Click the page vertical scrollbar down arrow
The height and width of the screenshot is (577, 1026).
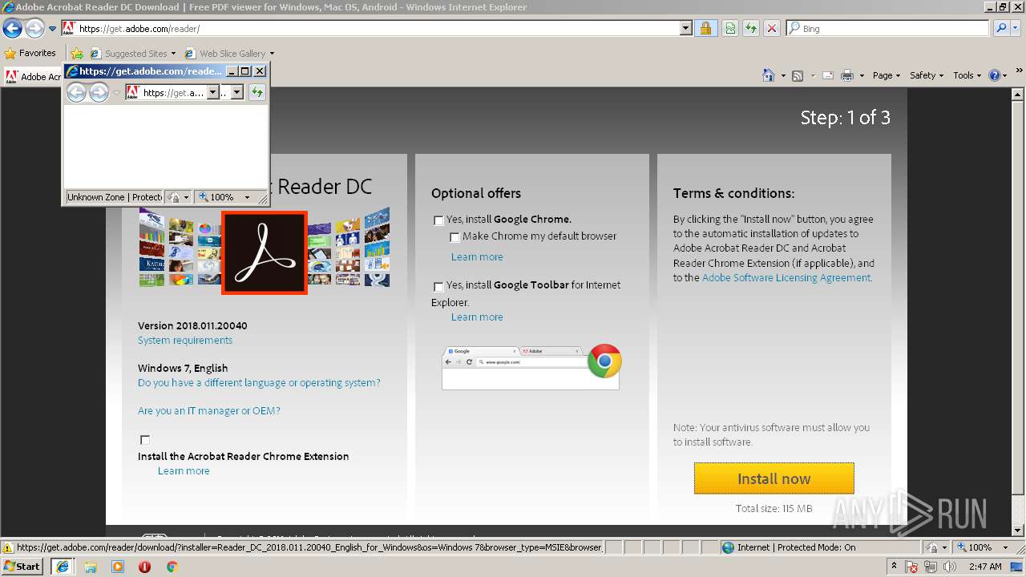coord(1019,530)
